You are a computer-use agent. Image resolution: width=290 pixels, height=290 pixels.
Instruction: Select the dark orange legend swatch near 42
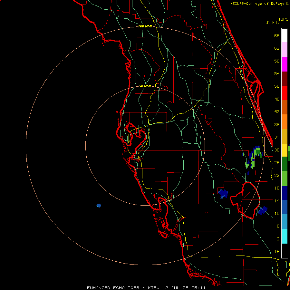[285, 107]
